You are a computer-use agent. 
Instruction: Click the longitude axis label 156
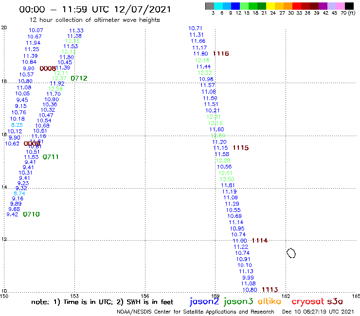coord(145,296)
